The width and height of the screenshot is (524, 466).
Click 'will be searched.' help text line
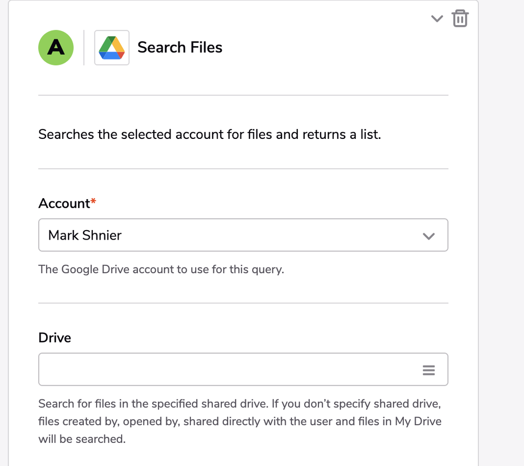click(x=82, y=439)
